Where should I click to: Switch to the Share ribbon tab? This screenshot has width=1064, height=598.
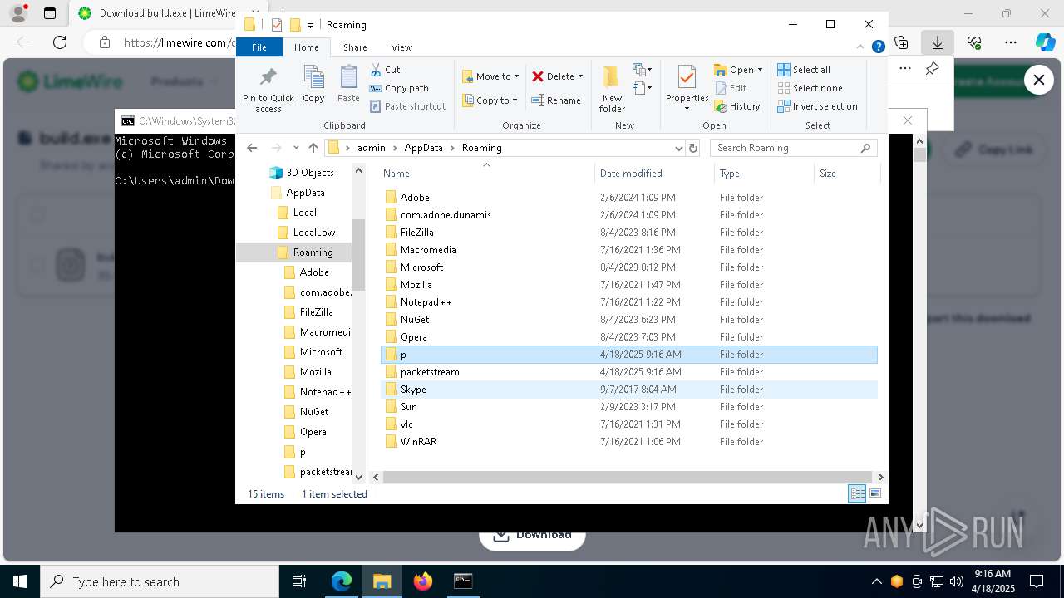(355, 47)
